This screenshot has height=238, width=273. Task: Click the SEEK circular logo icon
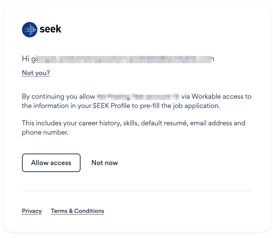tap(29, 30)
